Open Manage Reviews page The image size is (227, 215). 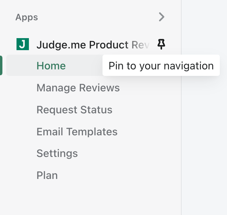pyautogui.click(x=78, y=88)
